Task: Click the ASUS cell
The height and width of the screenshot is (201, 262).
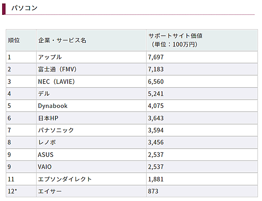Action: pyautogui.click(x=46, y=155)
